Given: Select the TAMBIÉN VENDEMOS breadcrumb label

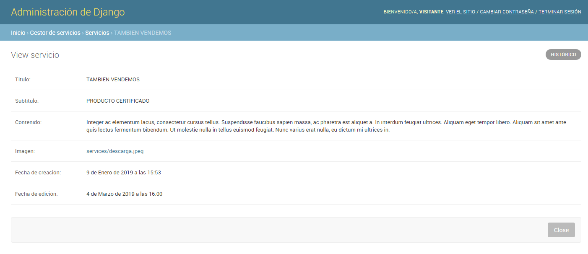Looking at the screenshot, I should [x=143, y=32].
